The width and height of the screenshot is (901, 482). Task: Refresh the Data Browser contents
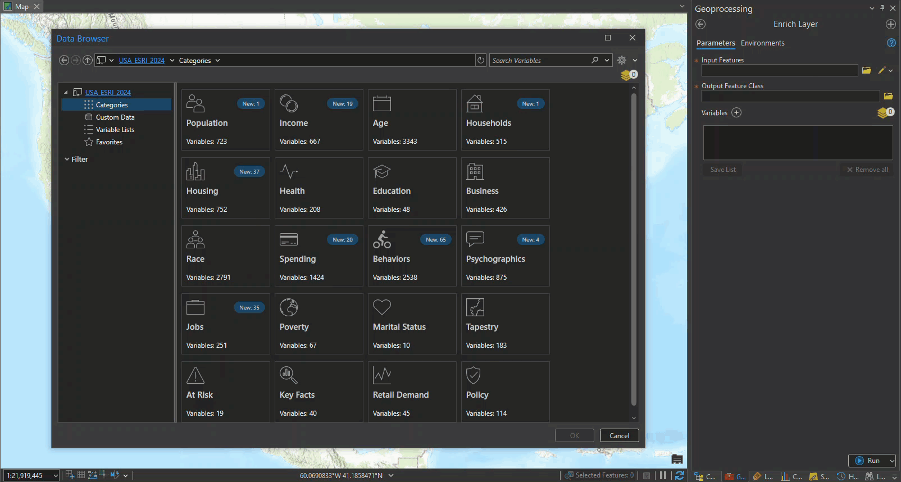pos(481,60)
